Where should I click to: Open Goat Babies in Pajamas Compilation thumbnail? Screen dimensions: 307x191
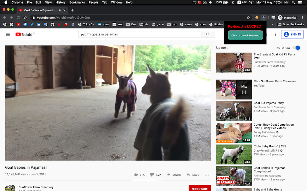pyautogui.click(x=234, y=176)
